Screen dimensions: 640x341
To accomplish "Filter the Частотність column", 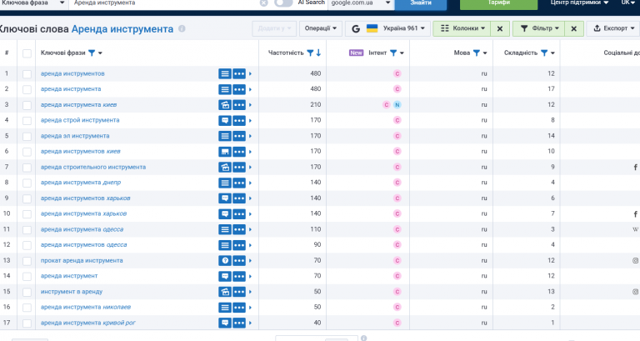I will pyautogui.click(x=310, y=53).
